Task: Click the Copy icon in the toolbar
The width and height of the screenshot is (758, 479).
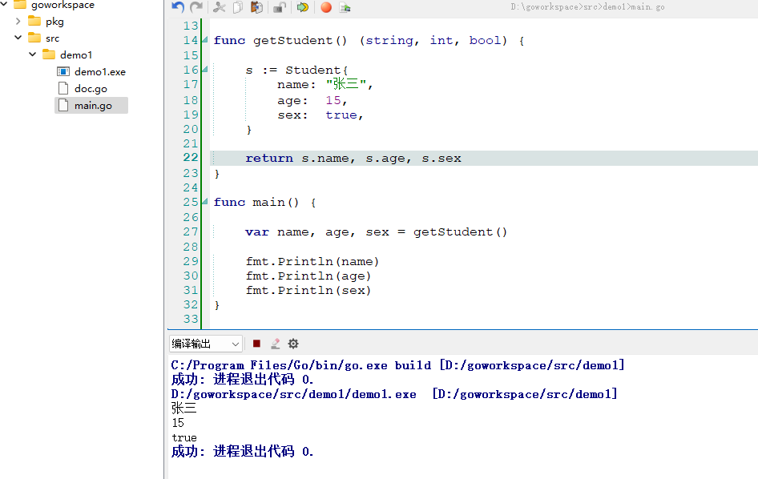Action: tap(238, 7)
